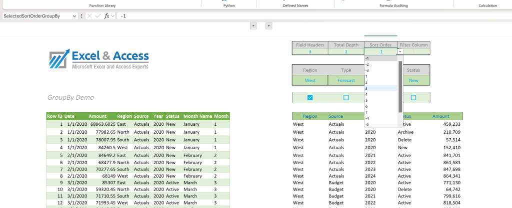This screenshot has width=512, height=208.
Task: Select the Field Headers value cell 3
Action: (310, 52)
